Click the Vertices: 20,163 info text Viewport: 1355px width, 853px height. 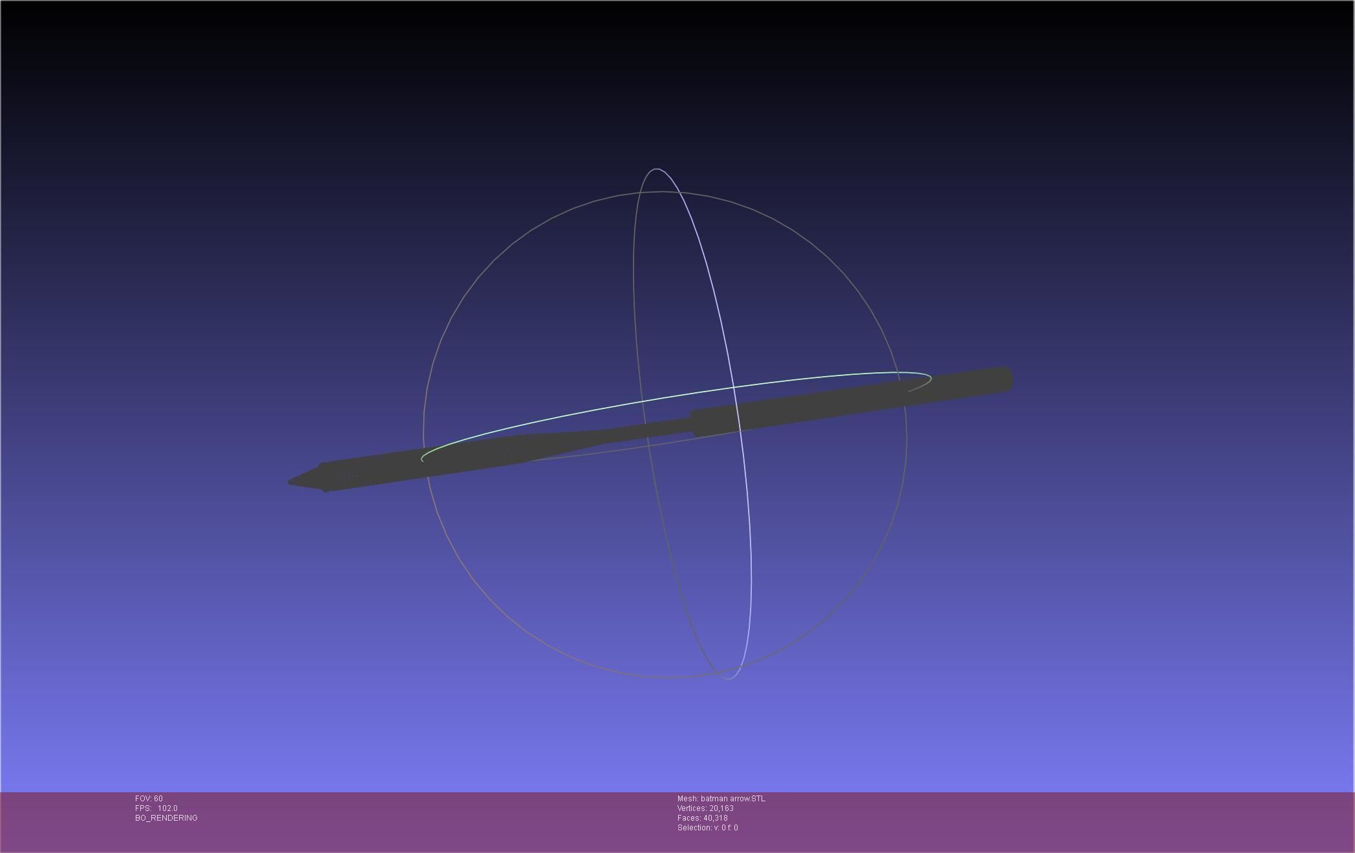point(705,808)
